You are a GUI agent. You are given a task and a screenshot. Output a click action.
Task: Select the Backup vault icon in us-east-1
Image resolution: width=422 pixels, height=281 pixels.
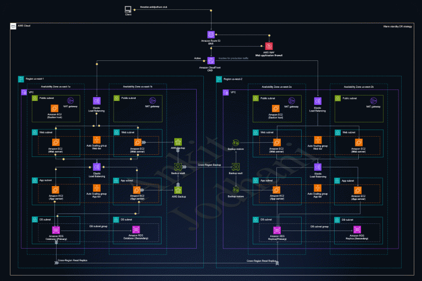point(178,167)
